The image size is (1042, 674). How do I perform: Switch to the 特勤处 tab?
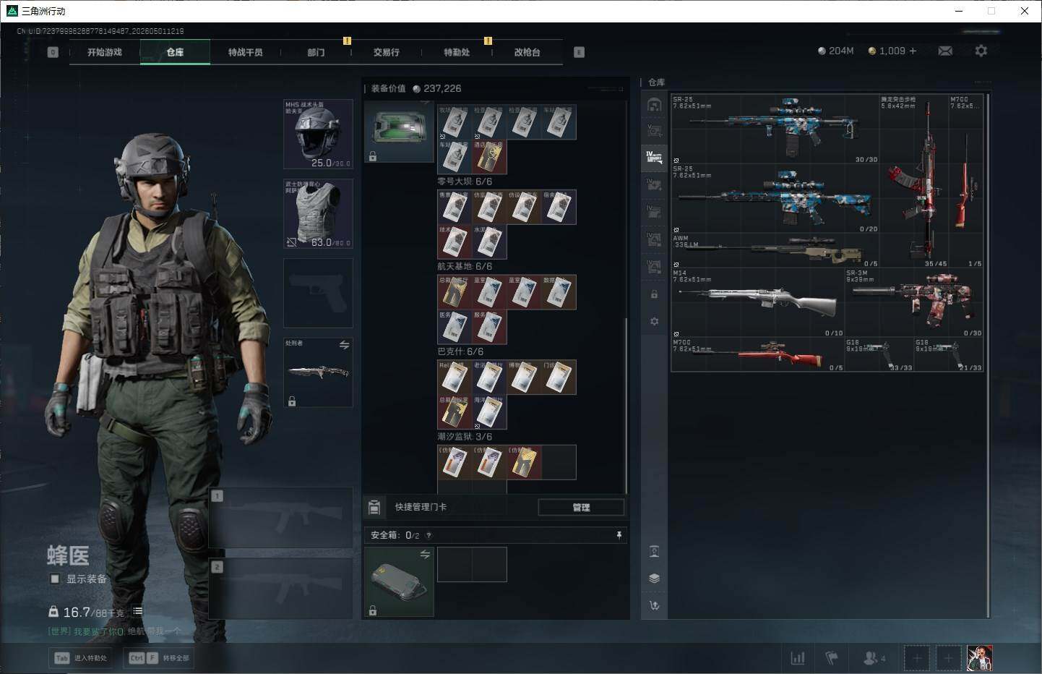(457, 52)
